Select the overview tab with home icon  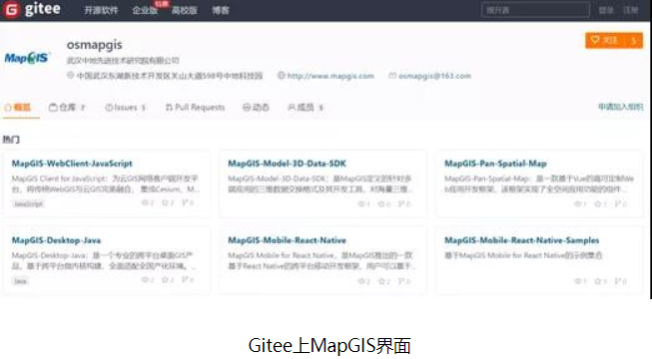tap(17, 108)
